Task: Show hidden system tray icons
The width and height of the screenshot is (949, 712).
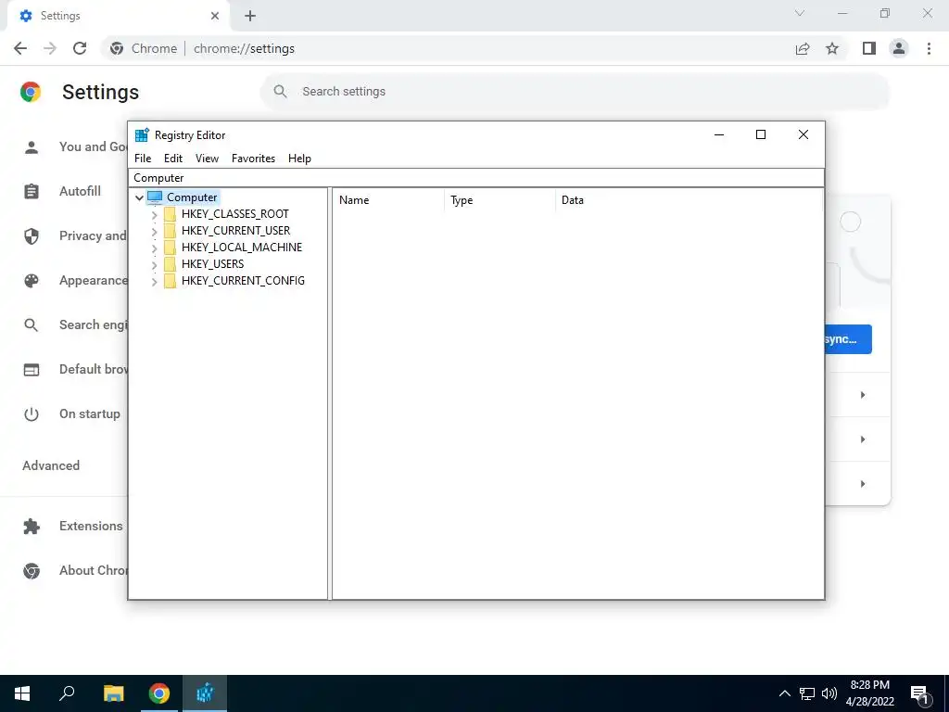Action: pos(784,693)
